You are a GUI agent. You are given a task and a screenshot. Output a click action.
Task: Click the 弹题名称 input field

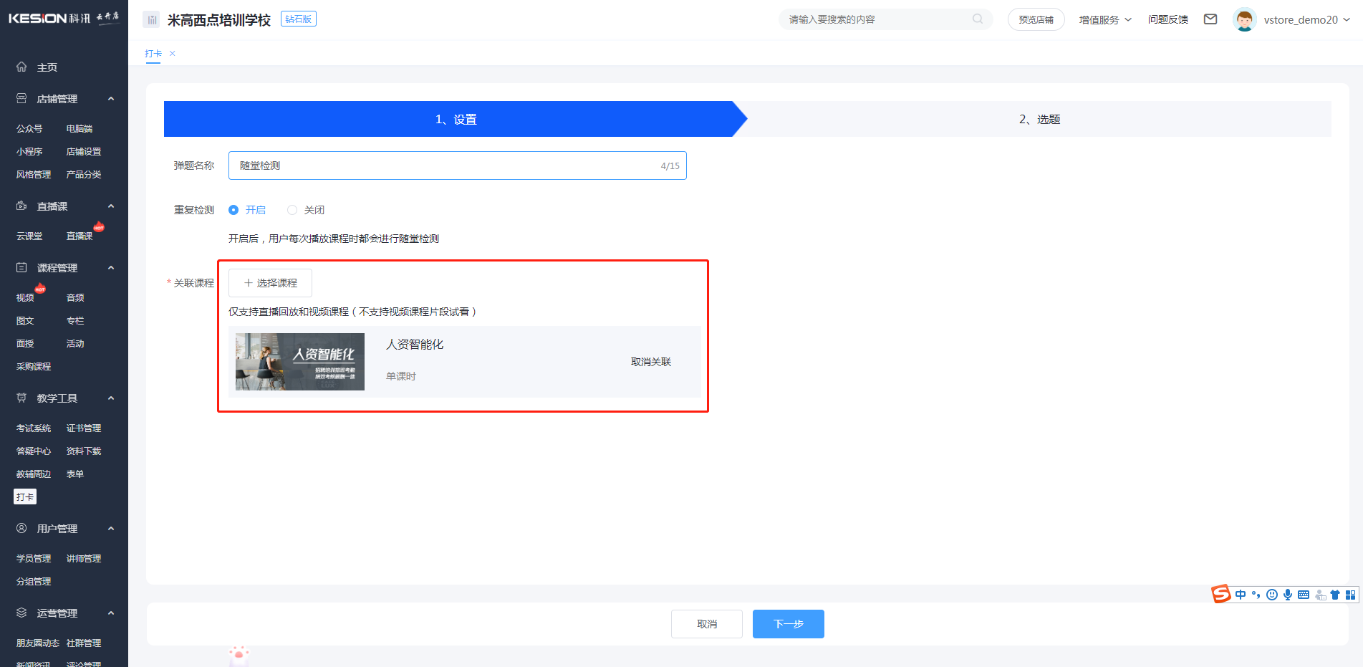tap(444, 165)
